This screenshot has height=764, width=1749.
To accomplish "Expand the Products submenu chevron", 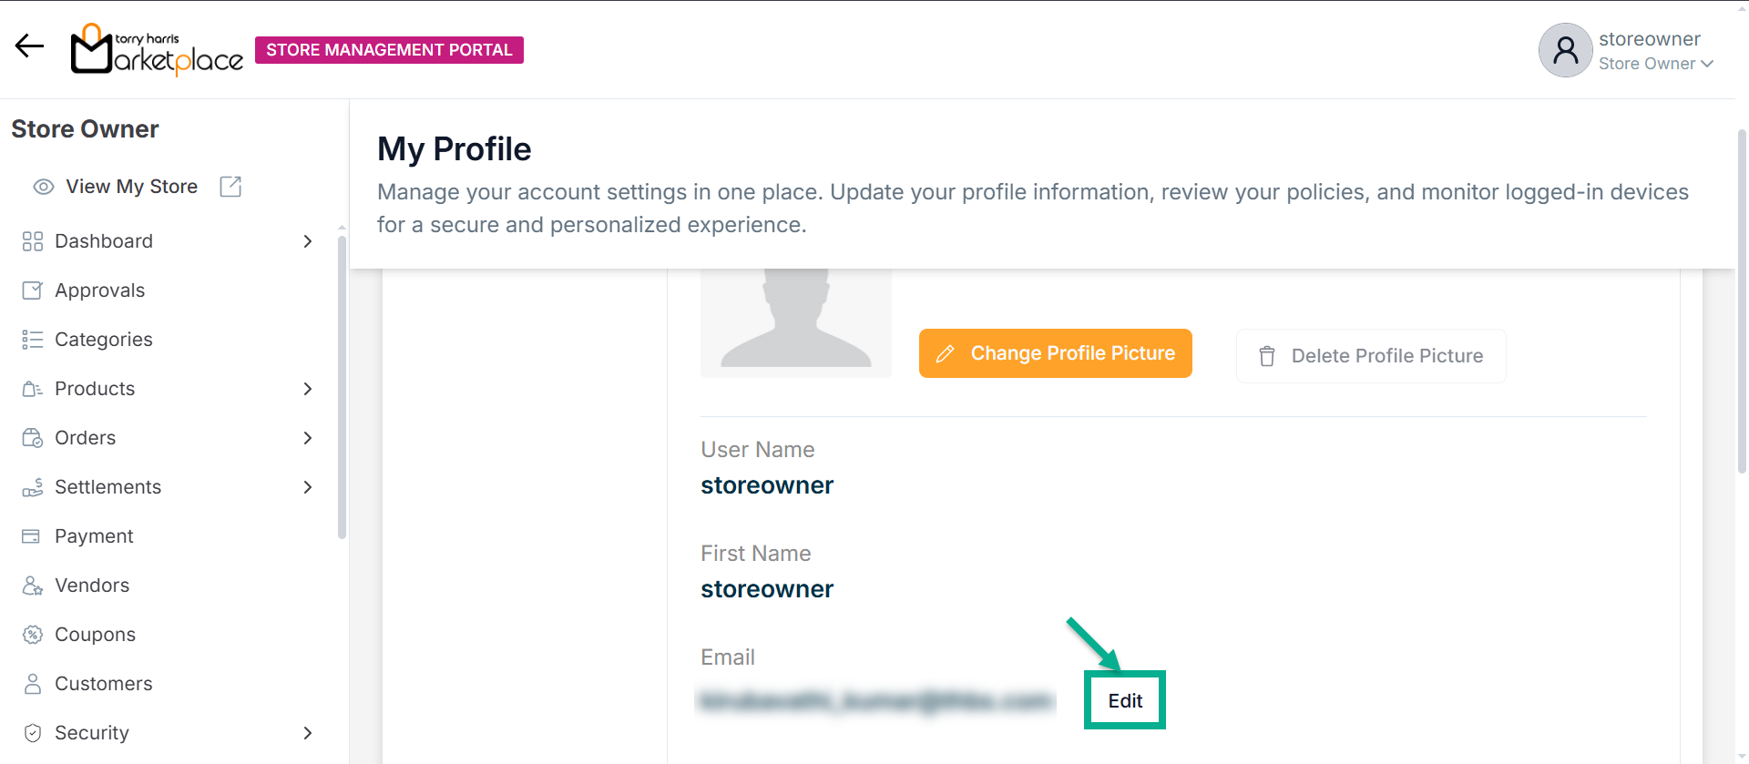I will click(x=308, y=389).
